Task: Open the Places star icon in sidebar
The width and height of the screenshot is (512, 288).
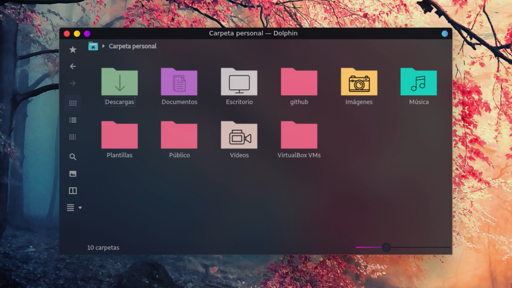Action: pos(73,50)
